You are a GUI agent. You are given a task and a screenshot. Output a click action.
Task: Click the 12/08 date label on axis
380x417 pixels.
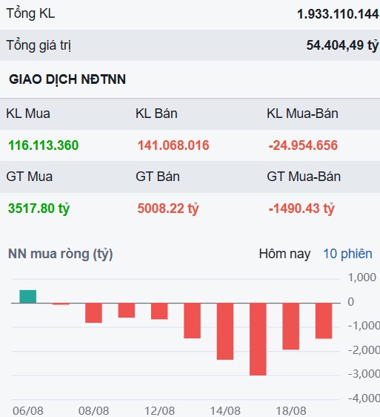[x=159, y=411]
